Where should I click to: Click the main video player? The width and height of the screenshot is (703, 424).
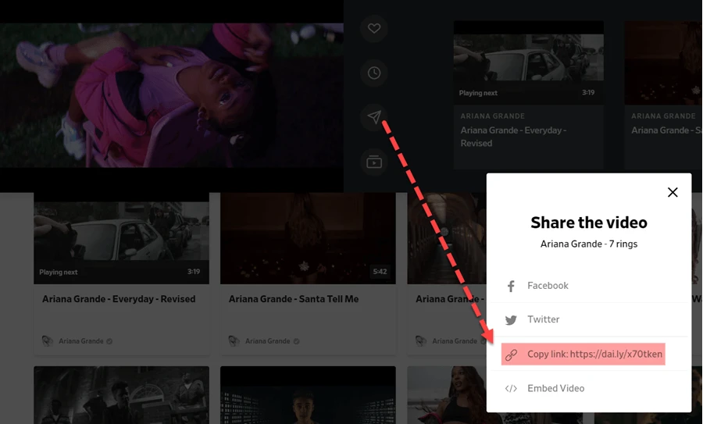(172, 95)
